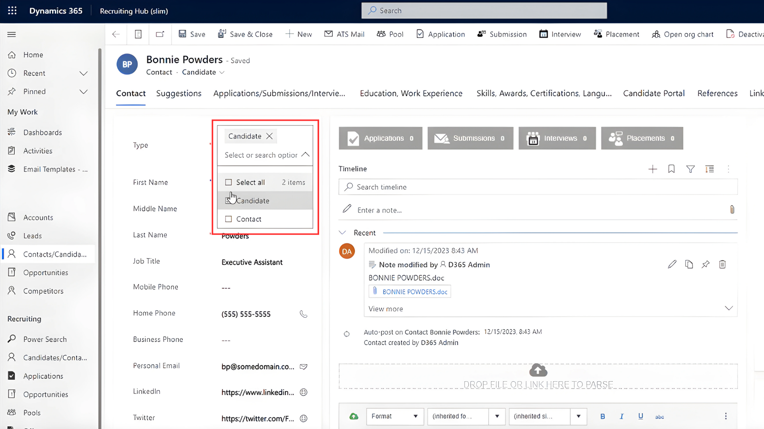Image resolution: width=764 pixels, height=429 pixels.
Task: Click the timeline bookmark icon
Action: coord(671,169)
